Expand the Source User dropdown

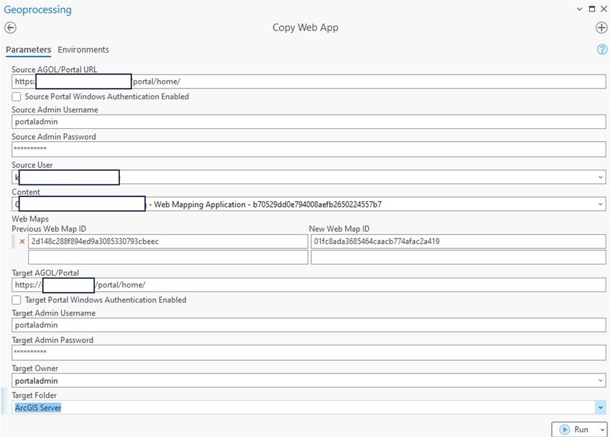coord(601,177)
